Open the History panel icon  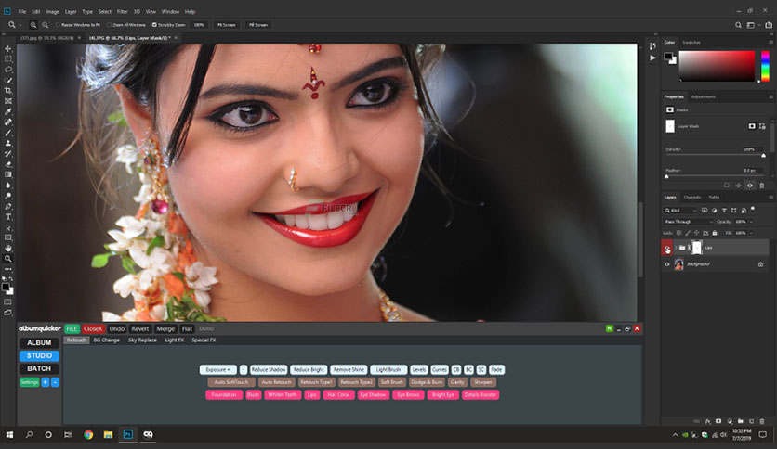pyautogui.click(x=652, y=46)
